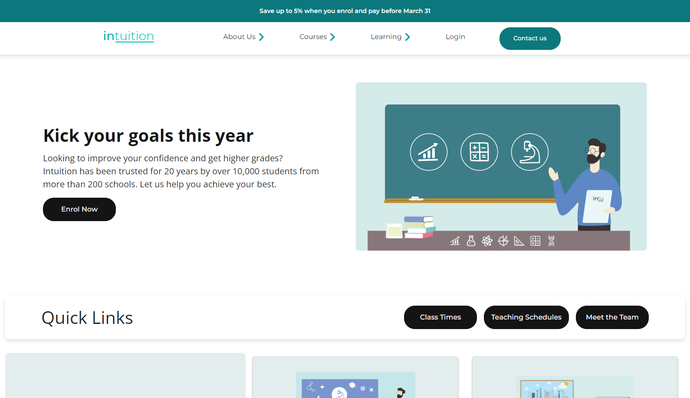Go to the Meet the Team page
This screenshot has width=690, height=398.
click(x=612, y=317)
